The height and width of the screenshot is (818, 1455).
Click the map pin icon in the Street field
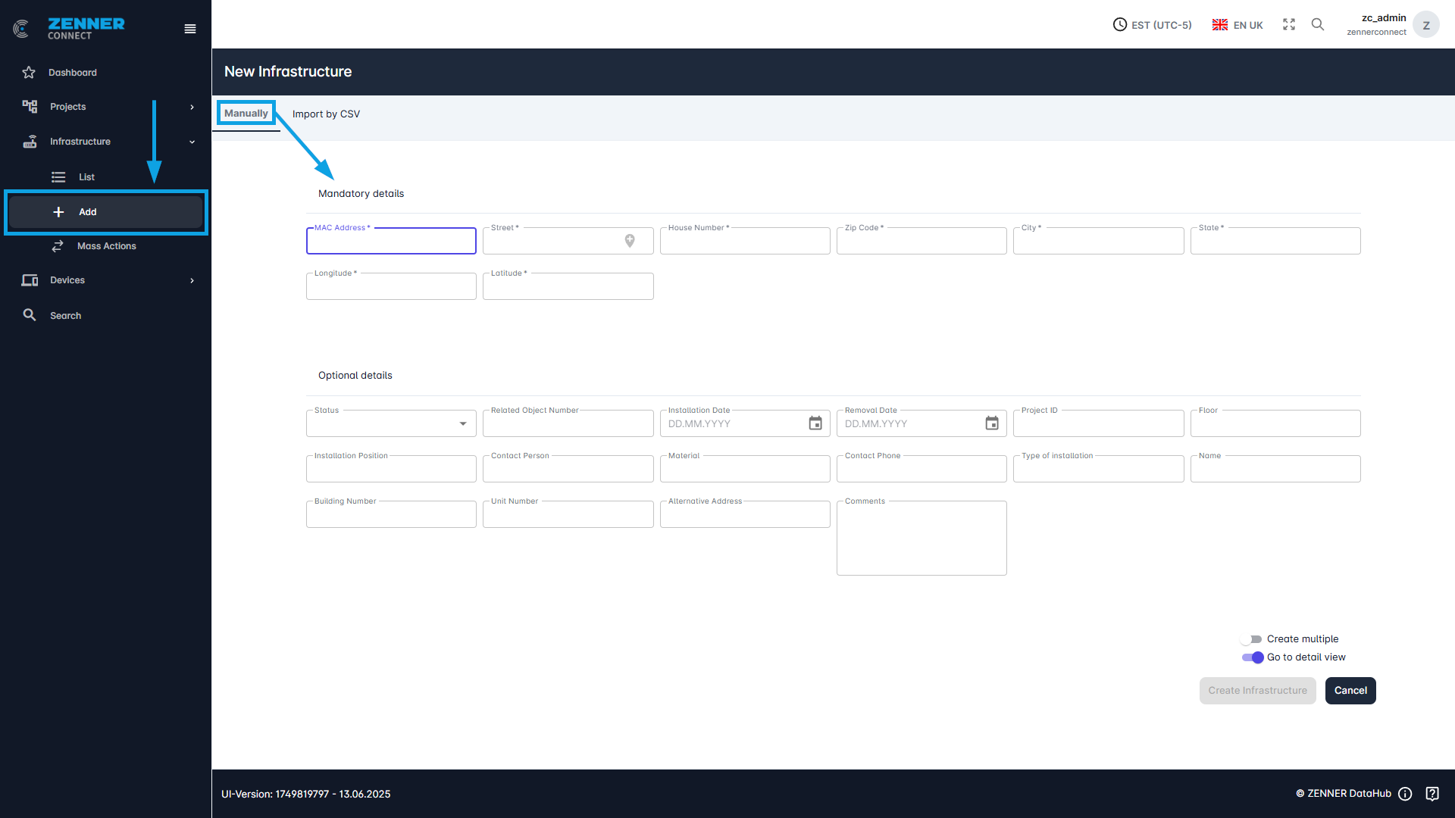630,241
